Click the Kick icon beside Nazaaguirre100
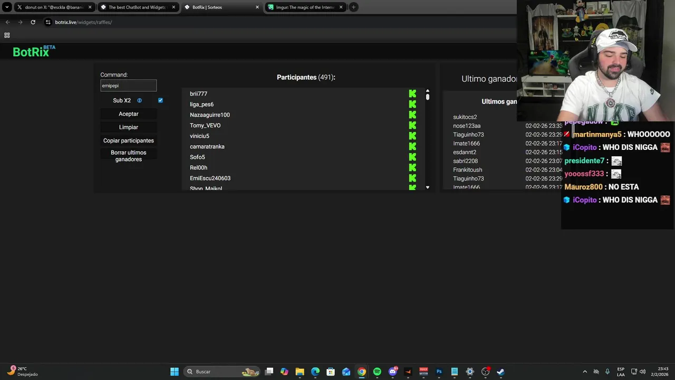This screenshot has width=675, height=380. [x=412, y=115]
